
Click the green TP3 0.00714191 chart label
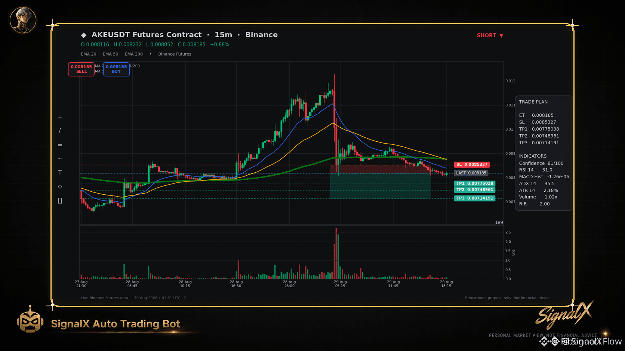[x=475, y=198]
